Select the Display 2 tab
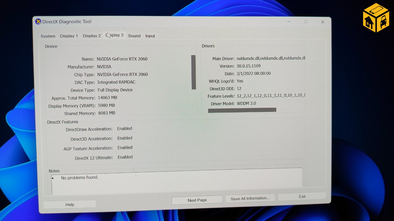This screenshot has height=221, width=394. pos(91,36)
